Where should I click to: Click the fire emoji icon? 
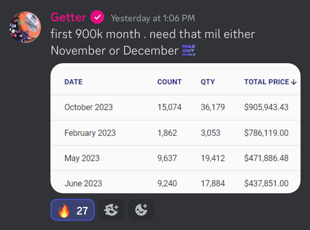(64, 210)
